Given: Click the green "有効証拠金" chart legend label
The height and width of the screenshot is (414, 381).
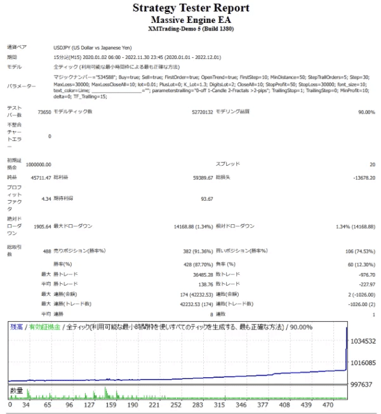Looking at the screenshot, I should (x=44, y=327).
